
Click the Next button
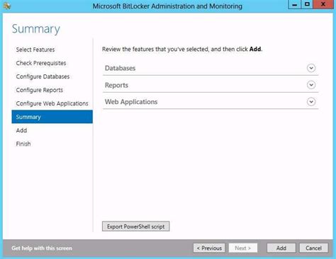point(243,248)
